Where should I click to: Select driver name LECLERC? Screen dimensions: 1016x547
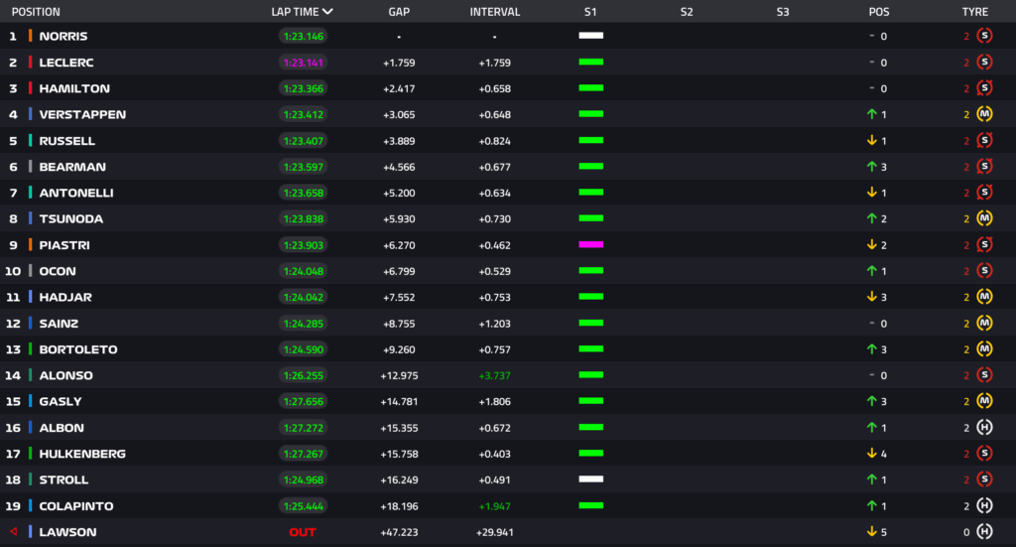click(64, 63)
